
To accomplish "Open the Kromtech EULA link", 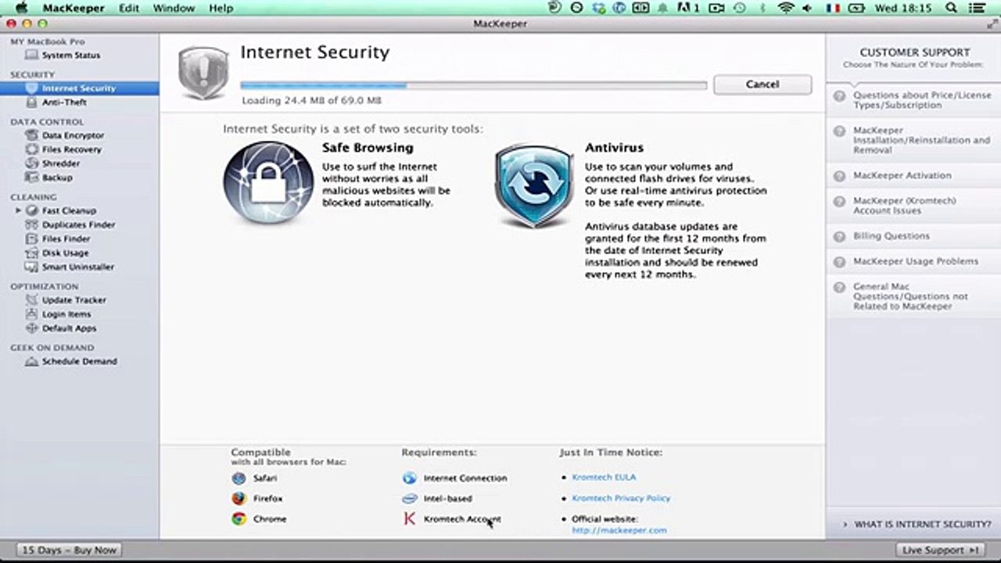I will tap(604, 477).
